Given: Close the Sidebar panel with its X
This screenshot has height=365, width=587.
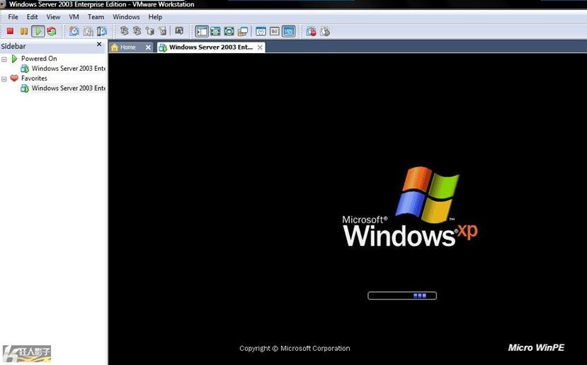Looking at the screenshot, I should coord(99,44).
